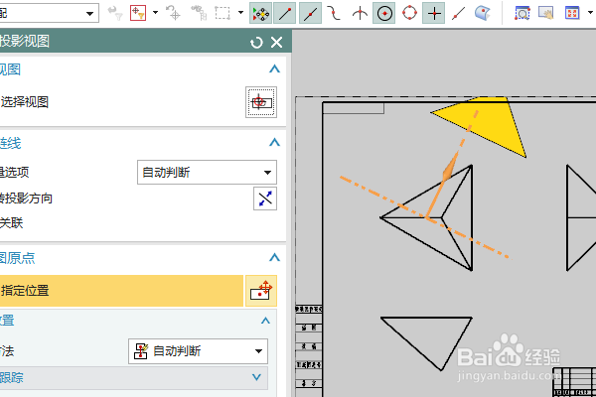
Task: Select the pyramid top view drawing
Action: [441, 217]
